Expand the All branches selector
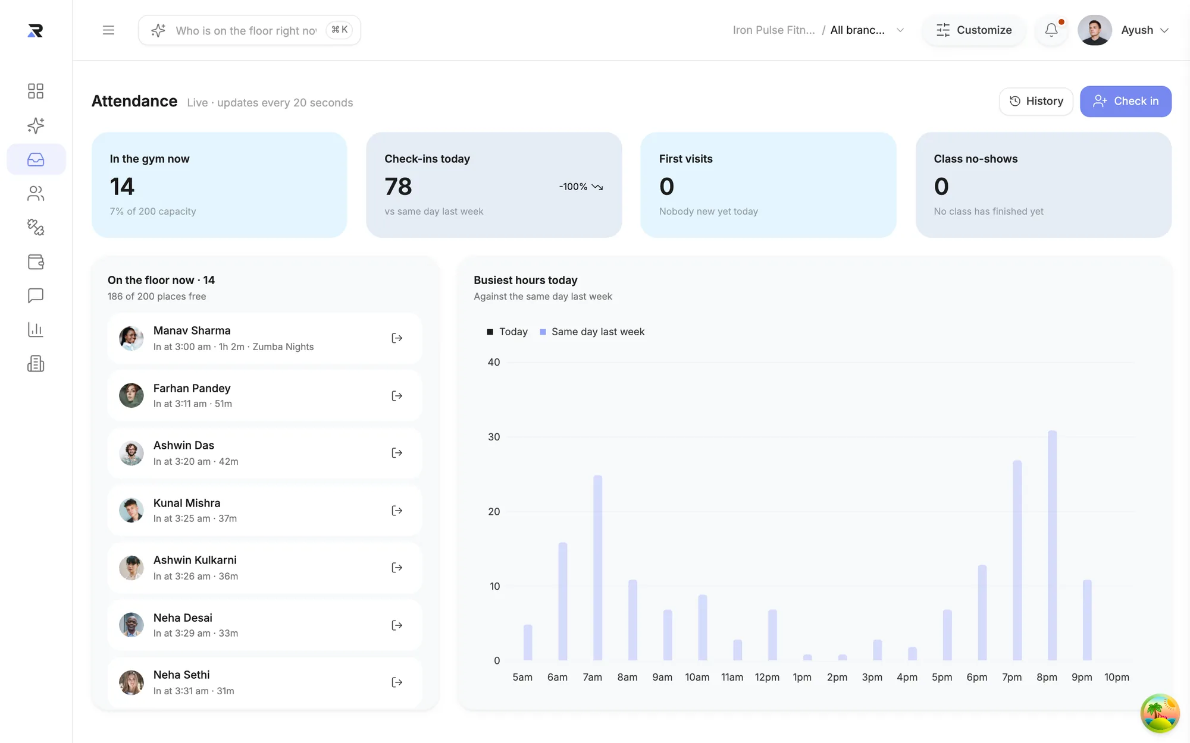Image resolution: width=1190 pixels, height=743 pixels. click(x=868, y=30)
